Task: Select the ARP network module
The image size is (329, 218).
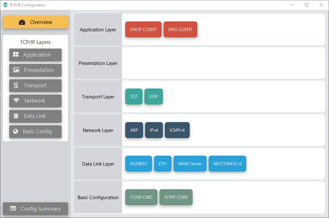Action: [x=134, y=130]
